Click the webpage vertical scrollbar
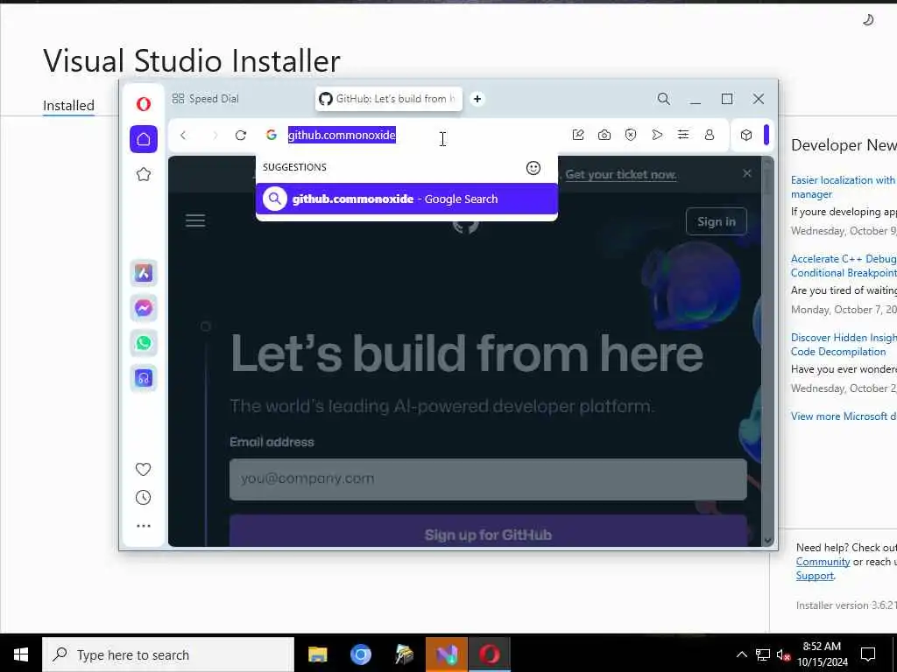The height and width of the screenshot is (672, 897). click(x=767, y=351)
